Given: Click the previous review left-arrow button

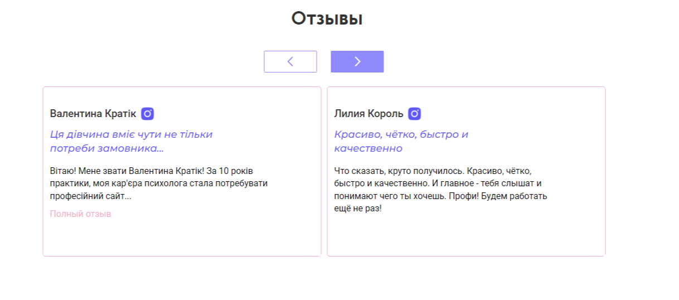Looking at the screenshot, I should 290,61.
